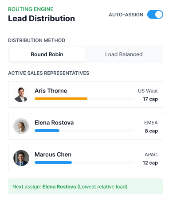Click the 8 cap value
This screenshot has width=173, height=201.
coord(151,131)
